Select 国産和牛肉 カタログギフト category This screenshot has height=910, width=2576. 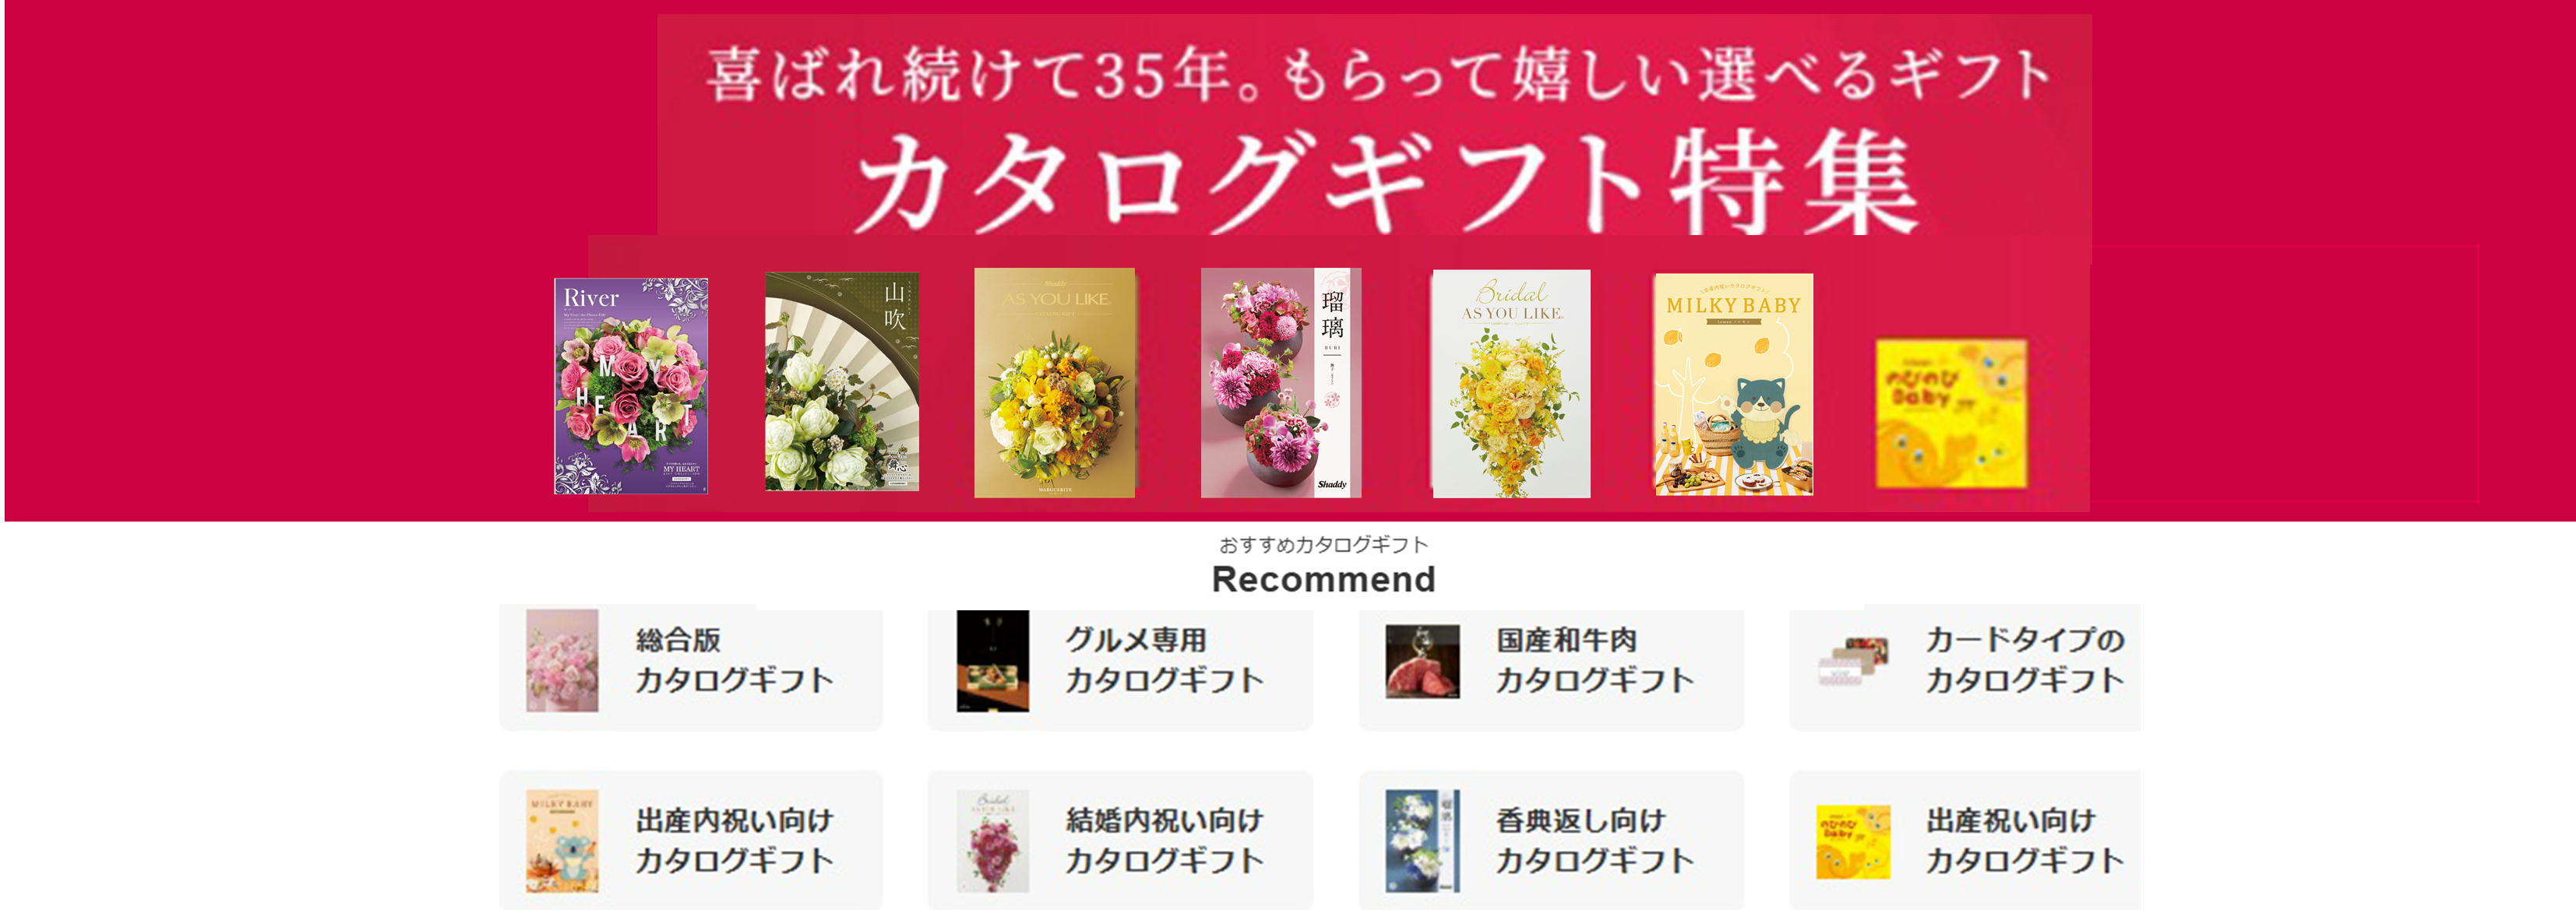pyautogui.click(x=1551, y=667)
